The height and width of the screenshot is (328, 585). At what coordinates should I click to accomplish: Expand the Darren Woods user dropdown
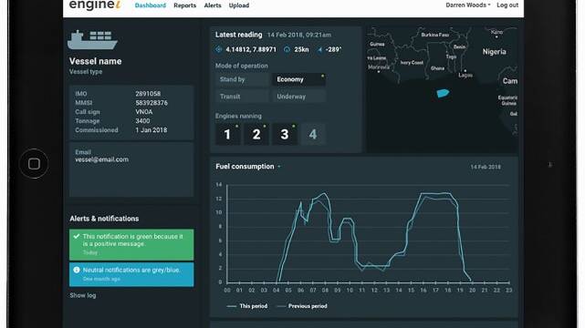click(x=468, y=5)
